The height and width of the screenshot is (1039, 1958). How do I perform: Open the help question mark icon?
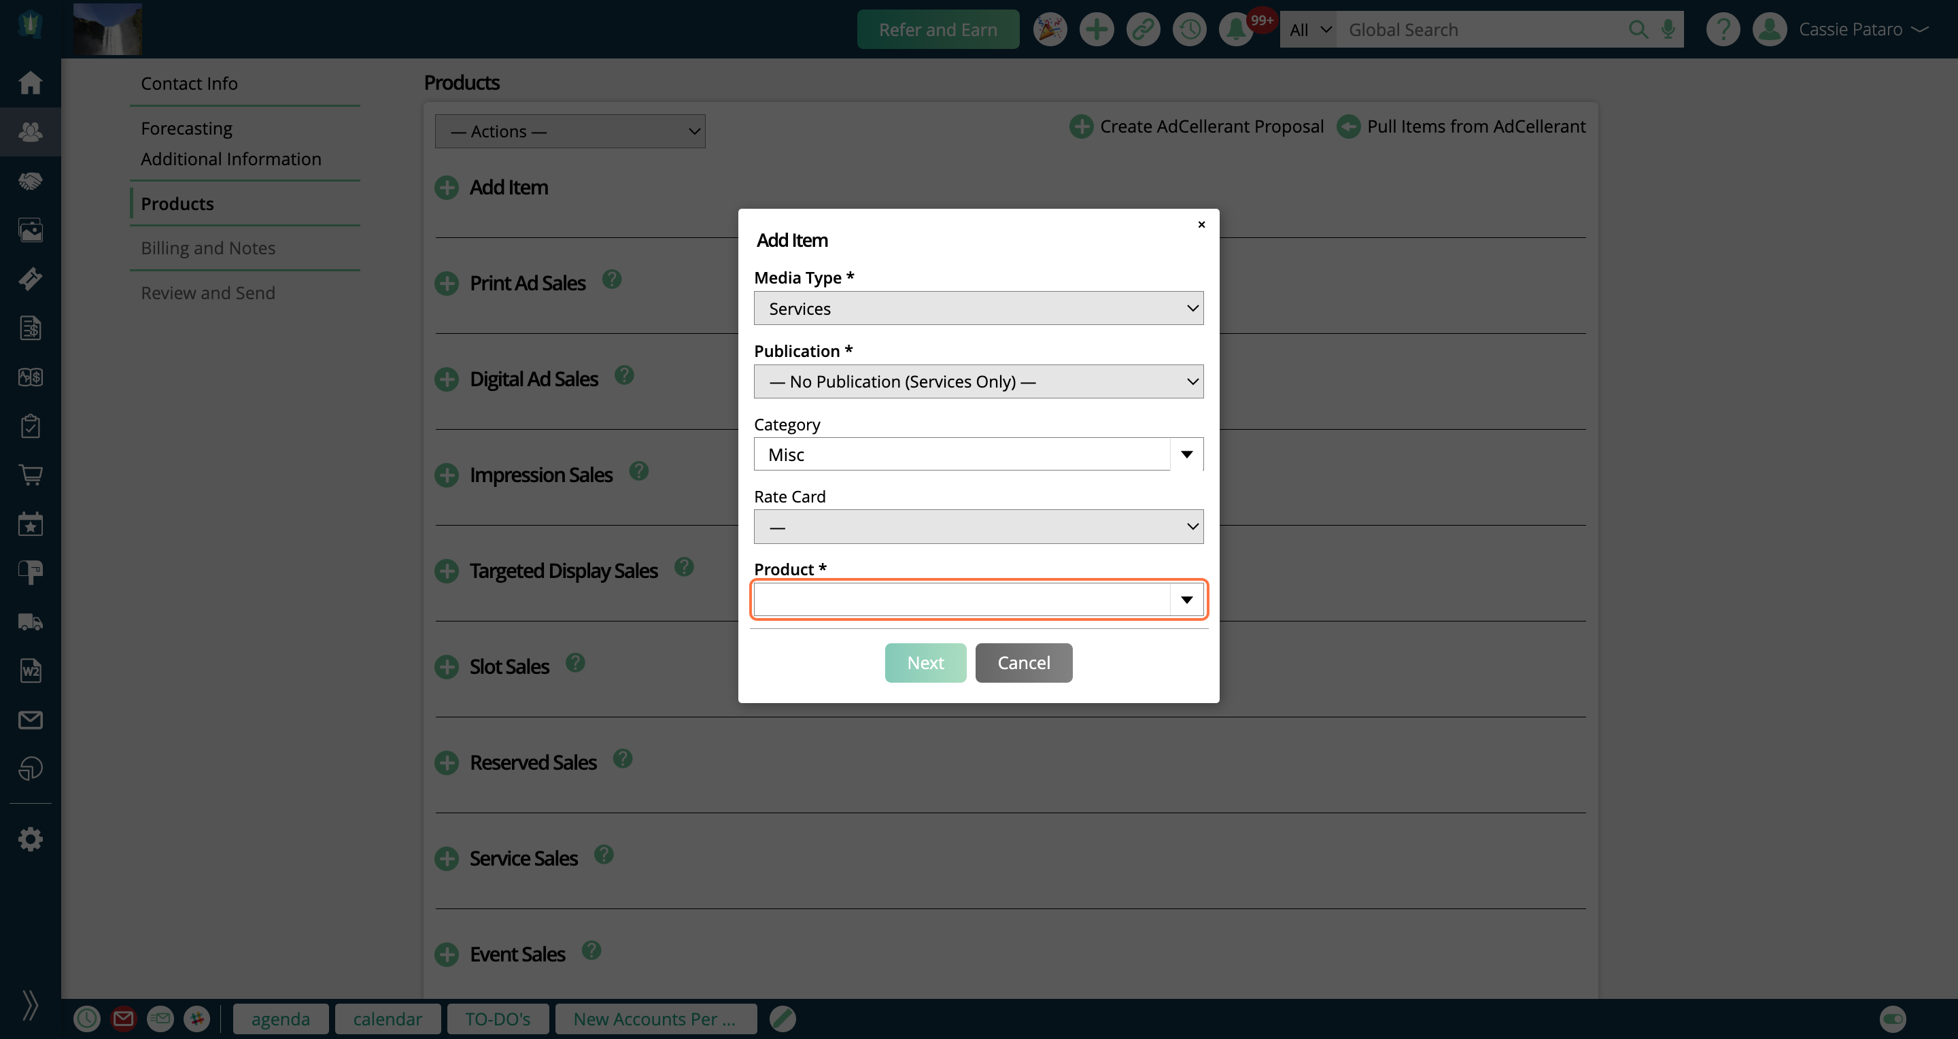point(1723,30)
